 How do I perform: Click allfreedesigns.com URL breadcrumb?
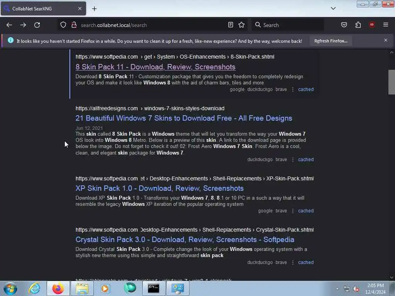click(x=150, y=108)
